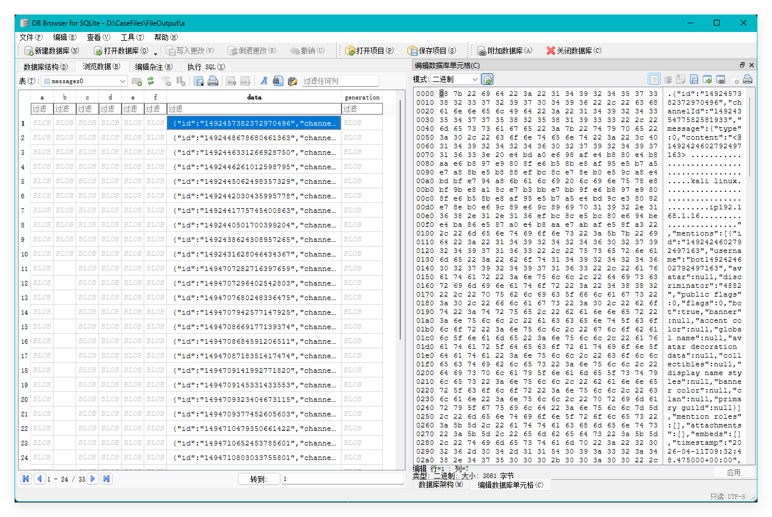This screenshot has height=517, width=772.
Task: Click the print icon in cell editor
Action: coord(748,80)
